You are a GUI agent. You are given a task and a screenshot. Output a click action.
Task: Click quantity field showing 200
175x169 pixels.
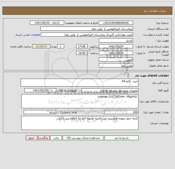coord(121,112)
